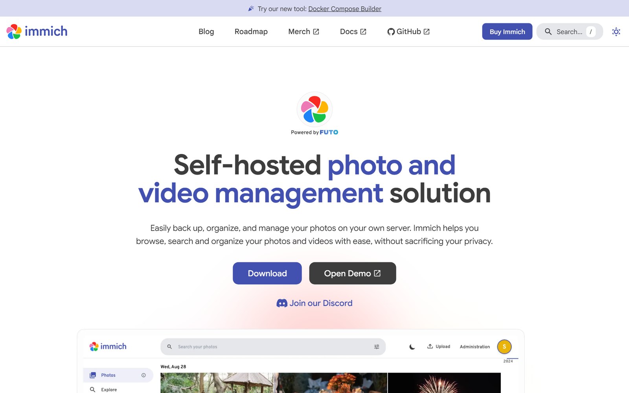Toggle dark mode moon icon in preview
Viewport: 629px width, 393px height.
(412, 347)
